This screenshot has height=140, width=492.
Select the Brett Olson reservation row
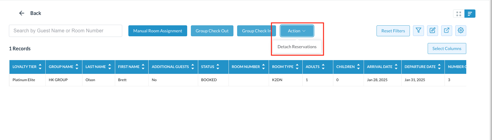[123, 80]
